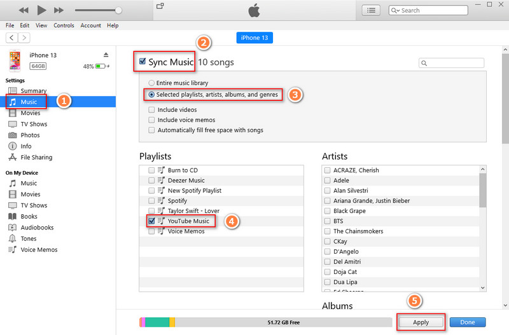Viewport: 509px width, 335px height.
Task: Check the New Spotify Playlist box
Action: tap(151, 190)
